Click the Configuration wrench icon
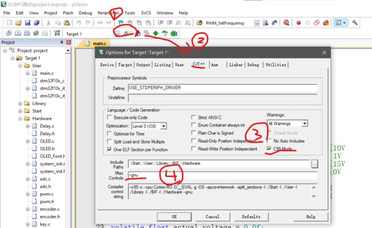The image size is (372, 228). pyautogui.click(x=355, y=23)
